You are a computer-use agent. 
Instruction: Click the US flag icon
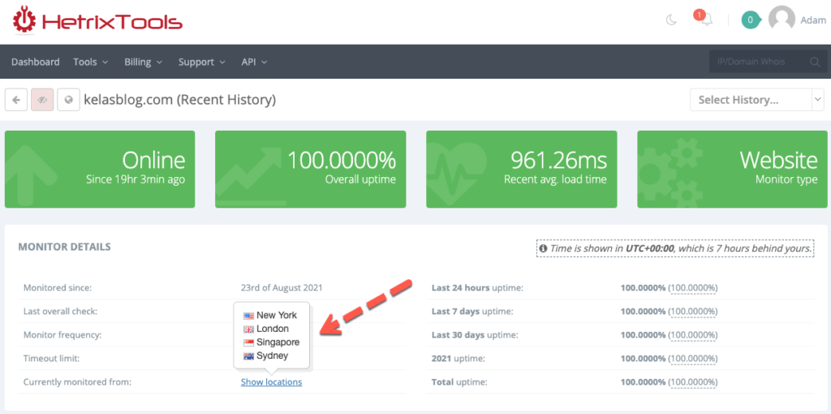tap(248, 316)
